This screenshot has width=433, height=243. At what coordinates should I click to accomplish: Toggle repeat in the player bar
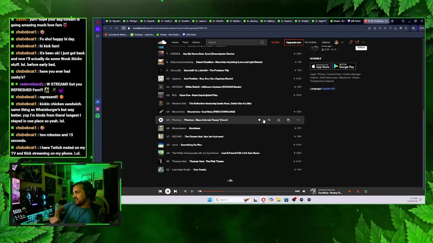(x=192, y=191)
